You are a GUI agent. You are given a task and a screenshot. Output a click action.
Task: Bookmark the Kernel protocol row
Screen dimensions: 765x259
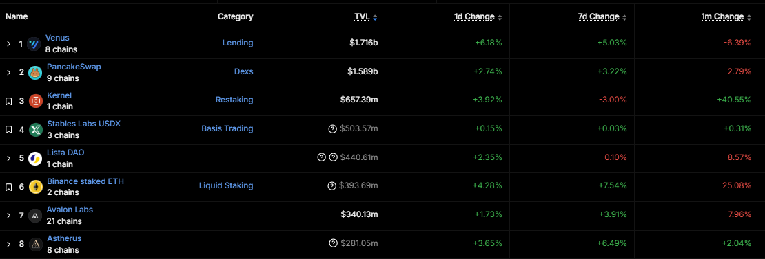click(x=8, y=101)
